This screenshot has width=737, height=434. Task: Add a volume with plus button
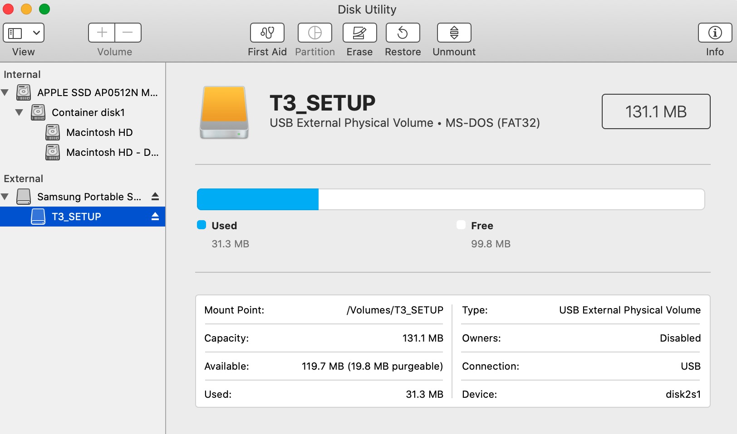point(102,33)
